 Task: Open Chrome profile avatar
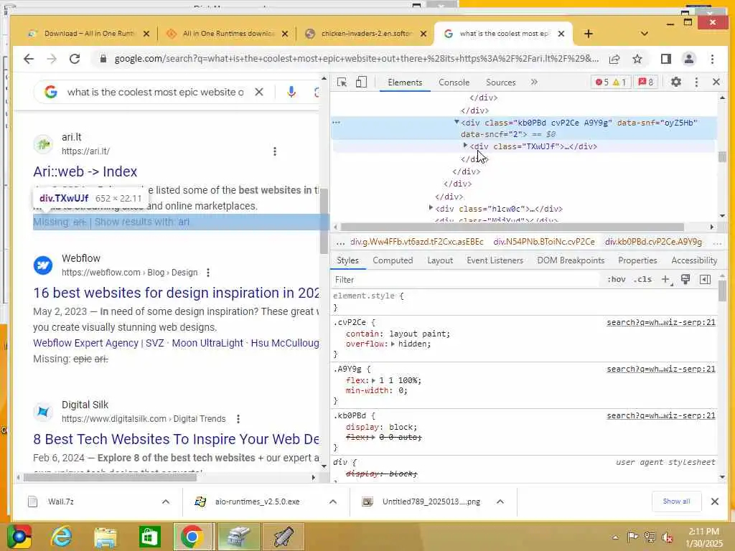(x=688, y=59)
